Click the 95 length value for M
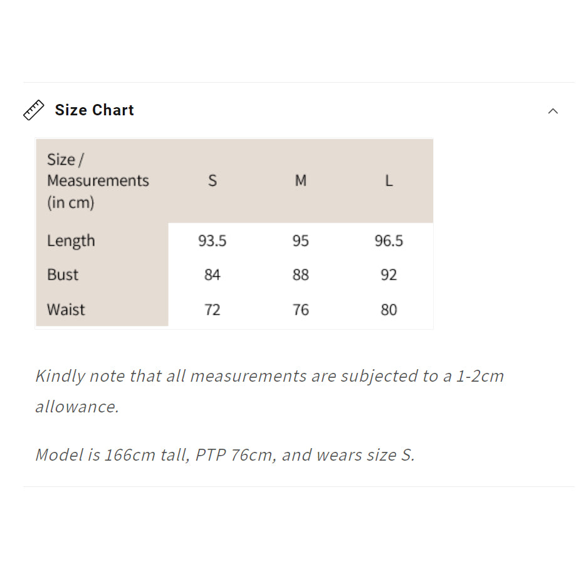 point(300,241)
